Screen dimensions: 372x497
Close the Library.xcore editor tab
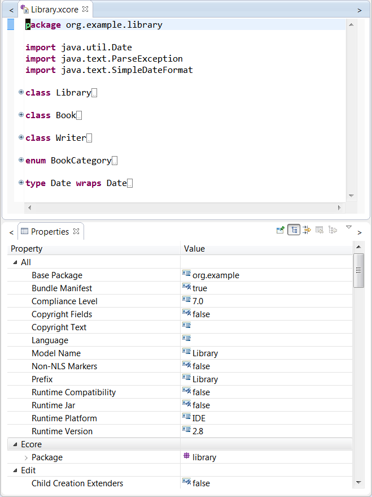[85, 10]
